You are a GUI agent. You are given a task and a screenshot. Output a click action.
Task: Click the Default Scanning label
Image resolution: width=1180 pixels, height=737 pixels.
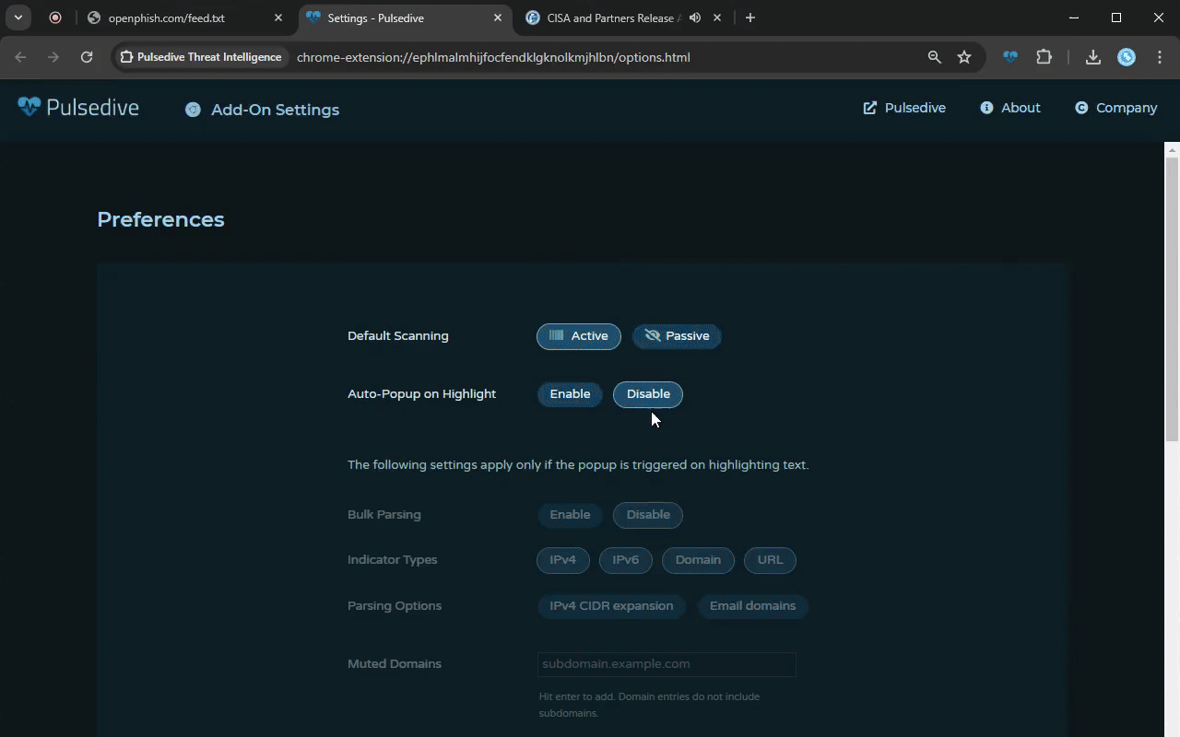[x=398, y=336]
